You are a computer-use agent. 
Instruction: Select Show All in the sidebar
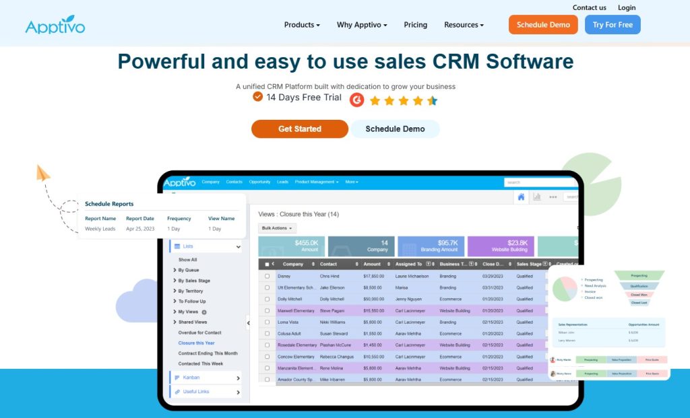click(x=187, y=260)
